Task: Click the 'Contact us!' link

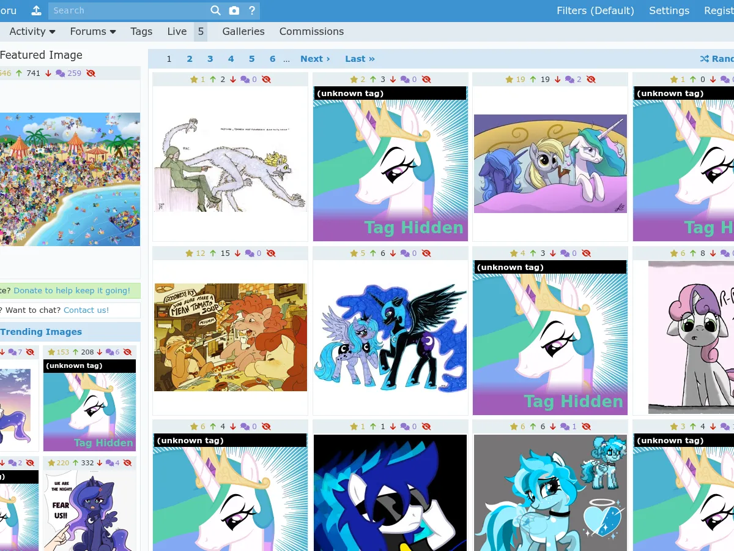Action: click(x=86, y=310)
